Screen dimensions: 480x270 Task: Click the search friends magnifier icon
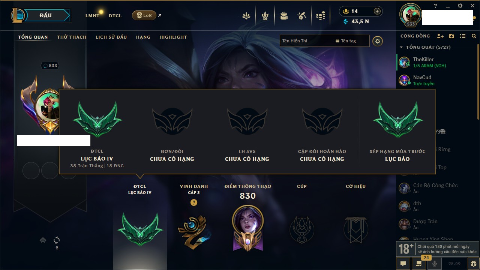474,36
